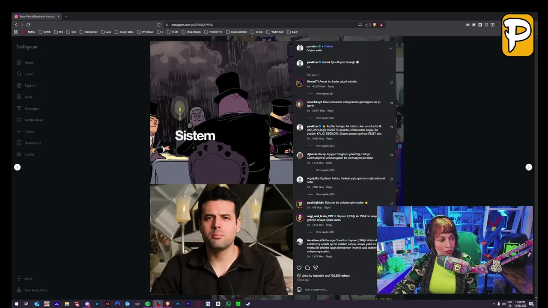This screenshot has height=308, width=548.
Task: Open Shop Design bookmarks folder
Action: 191,32
